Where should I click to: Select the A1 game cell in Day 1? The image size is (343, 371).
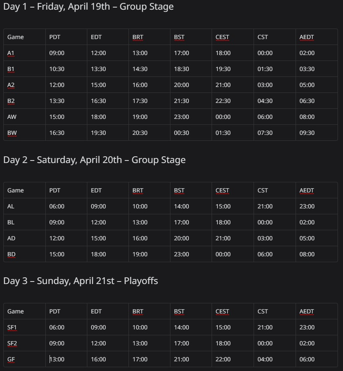click(24, 53)
